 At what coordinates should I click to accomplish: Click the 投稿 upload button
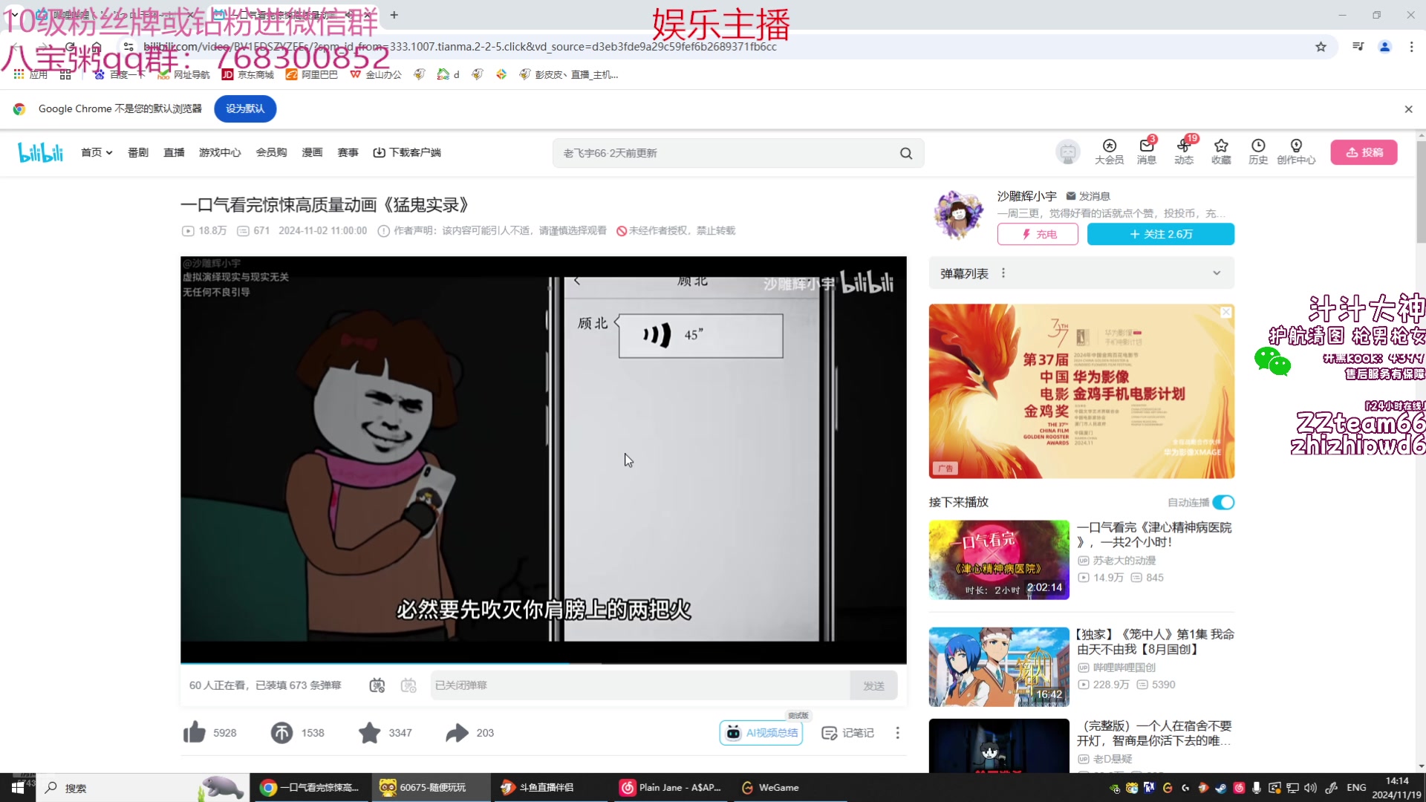[1364, 152]
